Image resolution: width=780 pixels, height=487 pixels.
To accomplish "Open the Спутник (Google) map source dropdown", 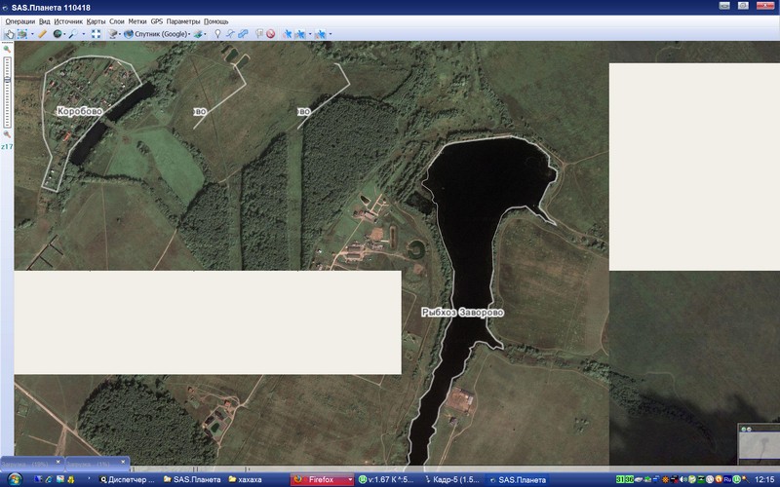I will [x=161, y=34].
